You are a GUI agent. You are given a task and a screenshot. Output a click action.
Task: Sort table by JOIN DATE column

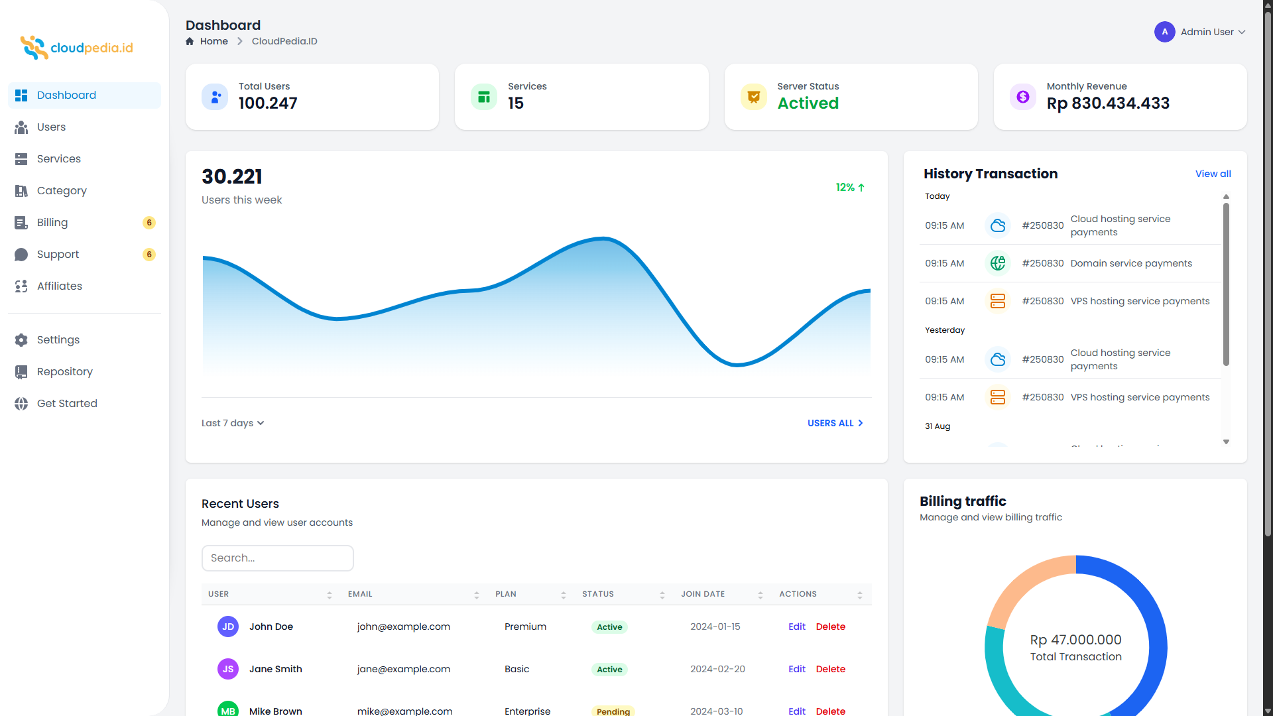coord(722,594)
